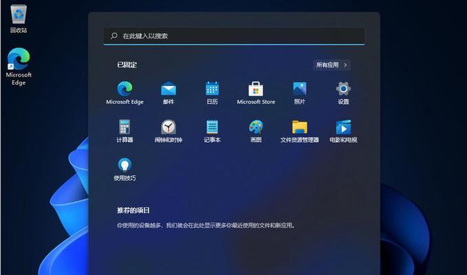This screenshot has width=467, height=275.
Task: Open the 记事本 Notepad app
Action: (x=212, y=131)
